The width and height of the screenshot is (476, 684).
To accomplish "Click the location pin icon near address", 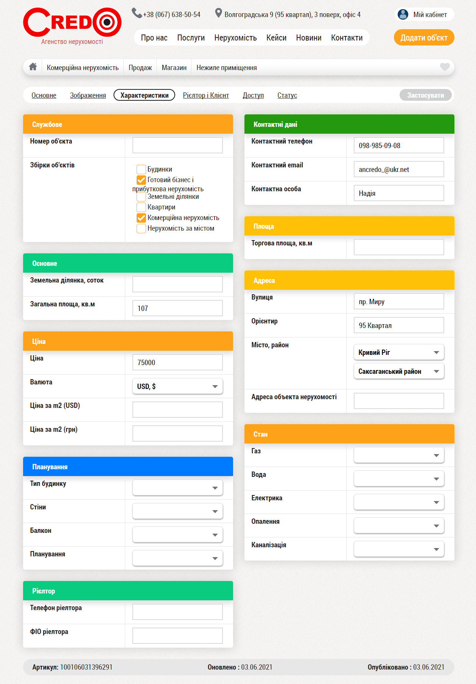I will (218, 13).
